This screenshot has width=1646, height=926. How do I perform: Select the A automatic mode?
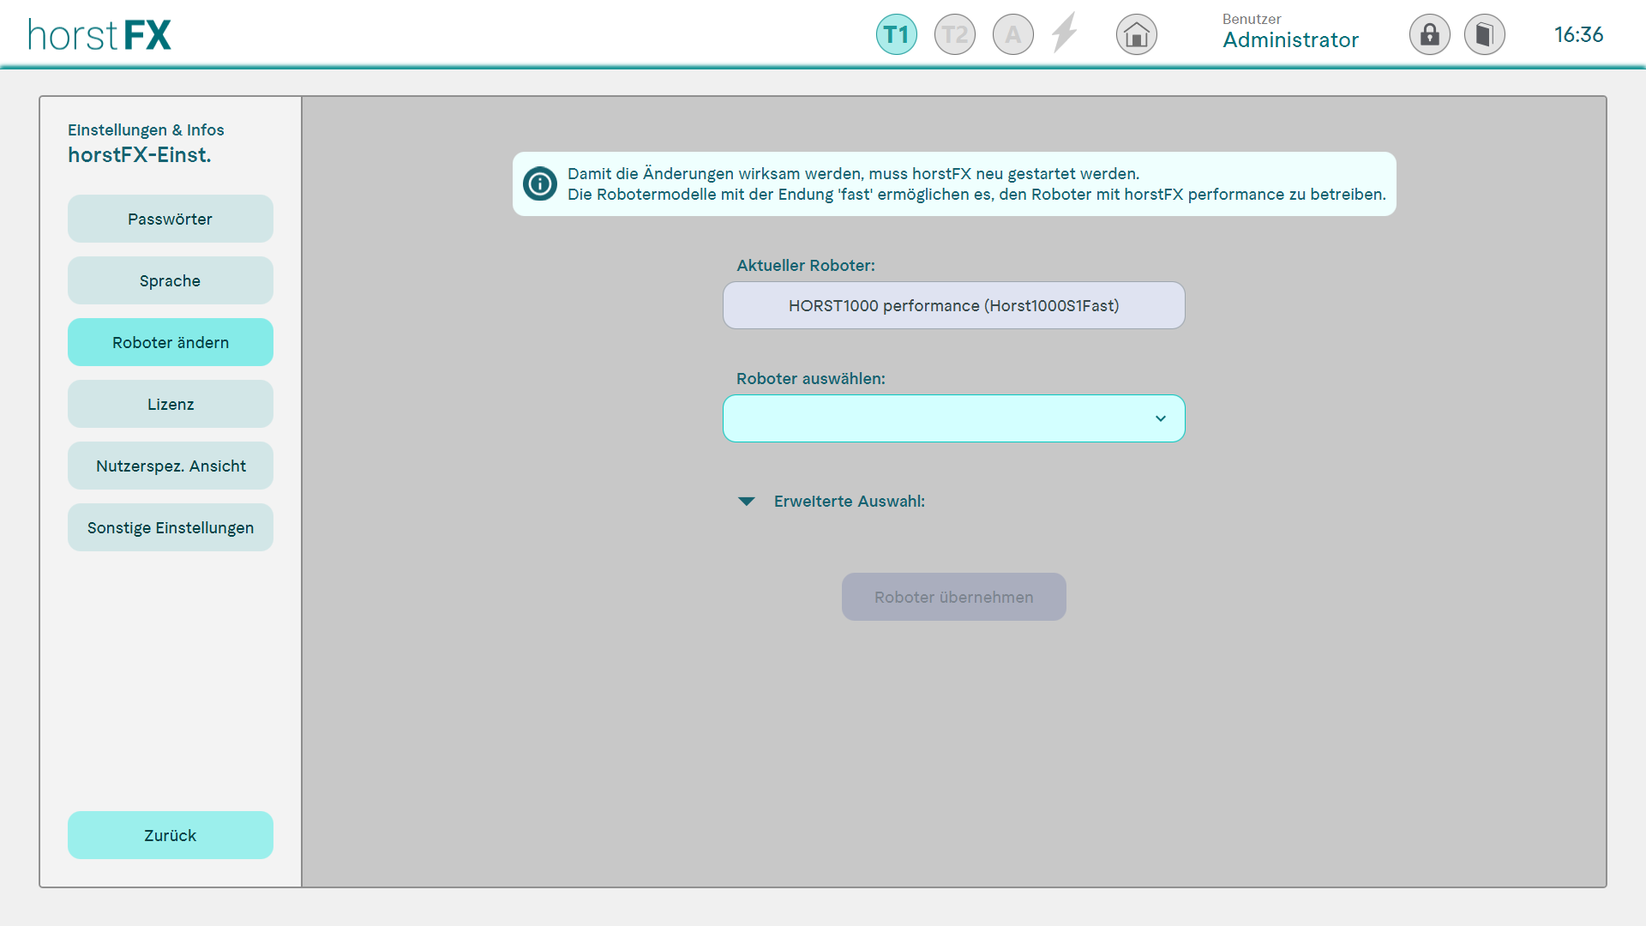[1012, 35]
